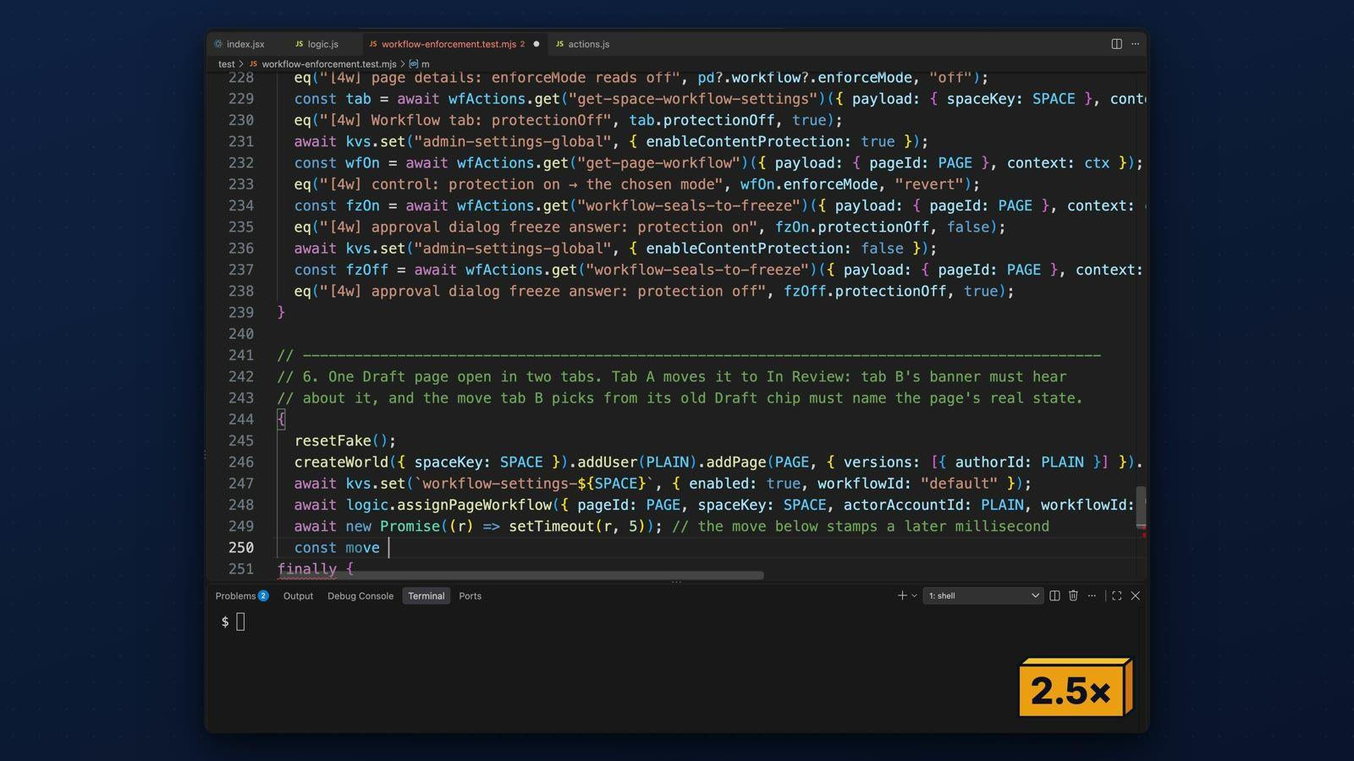Open the Ports panel tab
This screenshot has width=1354, height=761.
[470, 596]
